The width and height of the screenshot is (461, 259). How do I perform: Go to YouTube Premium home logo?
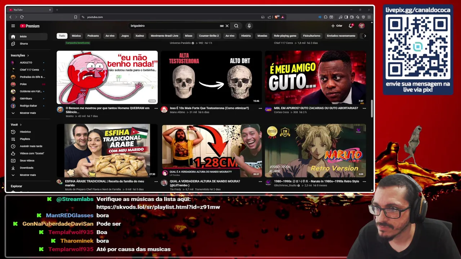point(30,26)
